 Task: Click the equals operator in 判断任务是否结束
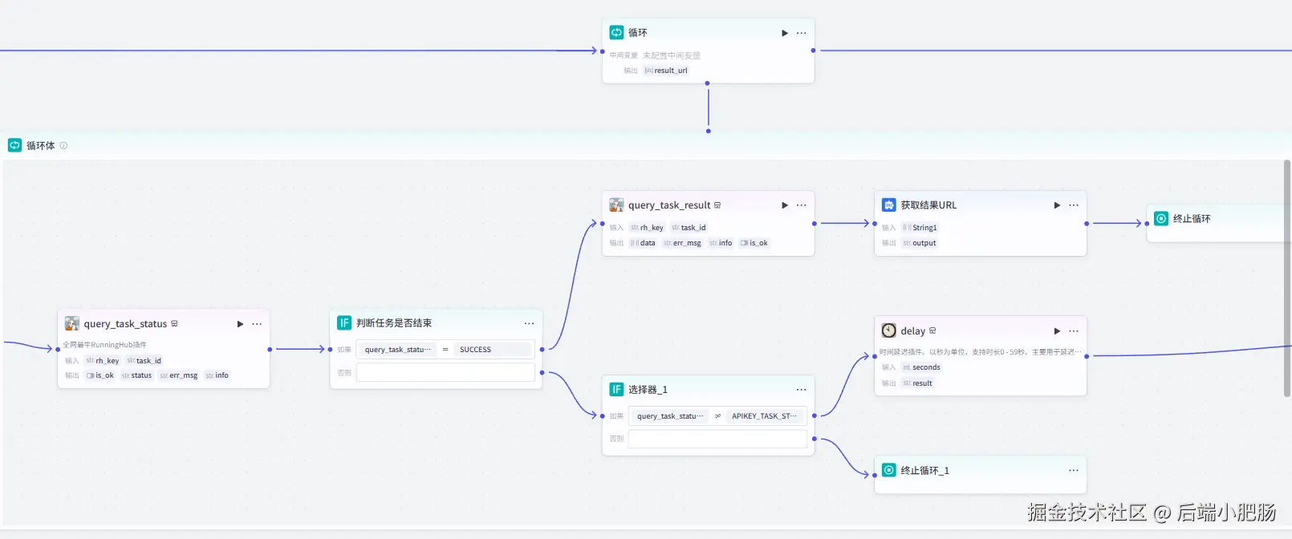tap(445, 350)
